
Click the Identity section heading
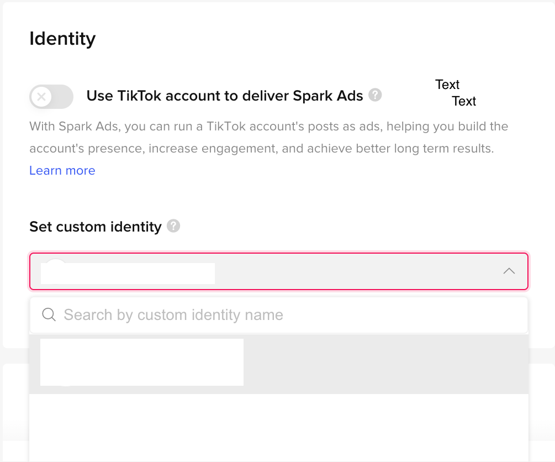(62, 39)
